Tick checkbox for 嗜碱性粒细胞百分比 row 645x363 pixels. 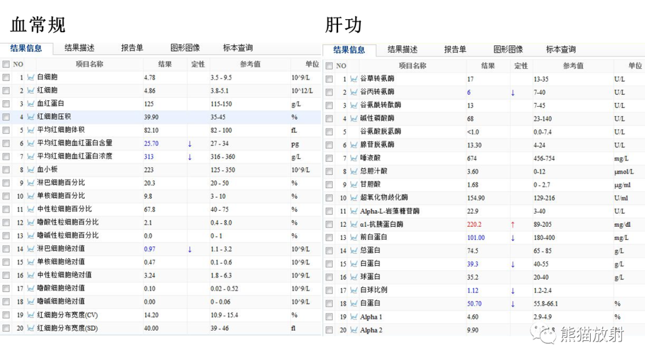click(6, 236)
